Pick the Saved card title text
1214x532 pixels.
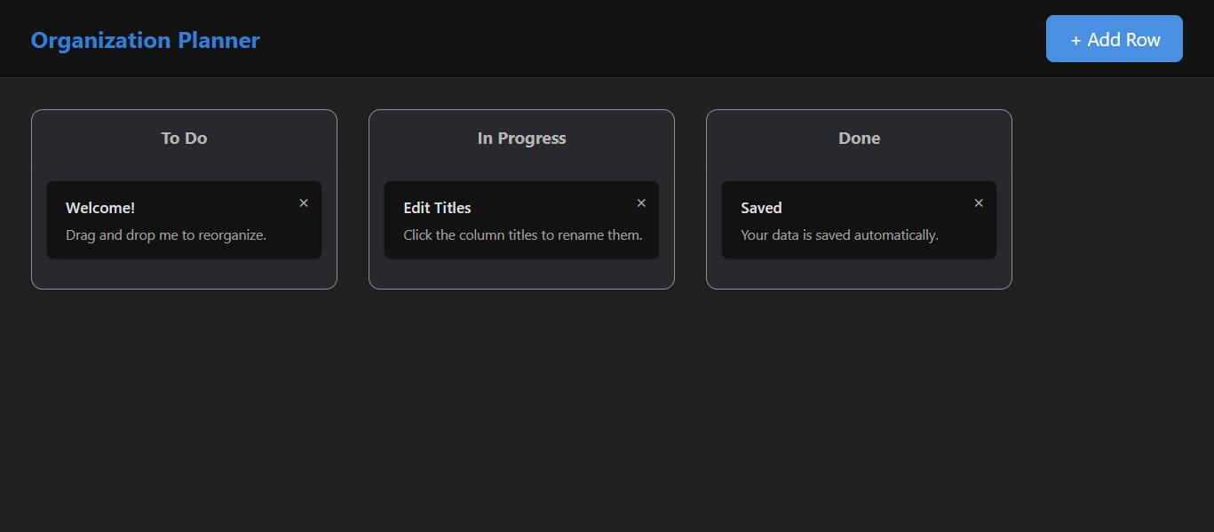[761, 208]
